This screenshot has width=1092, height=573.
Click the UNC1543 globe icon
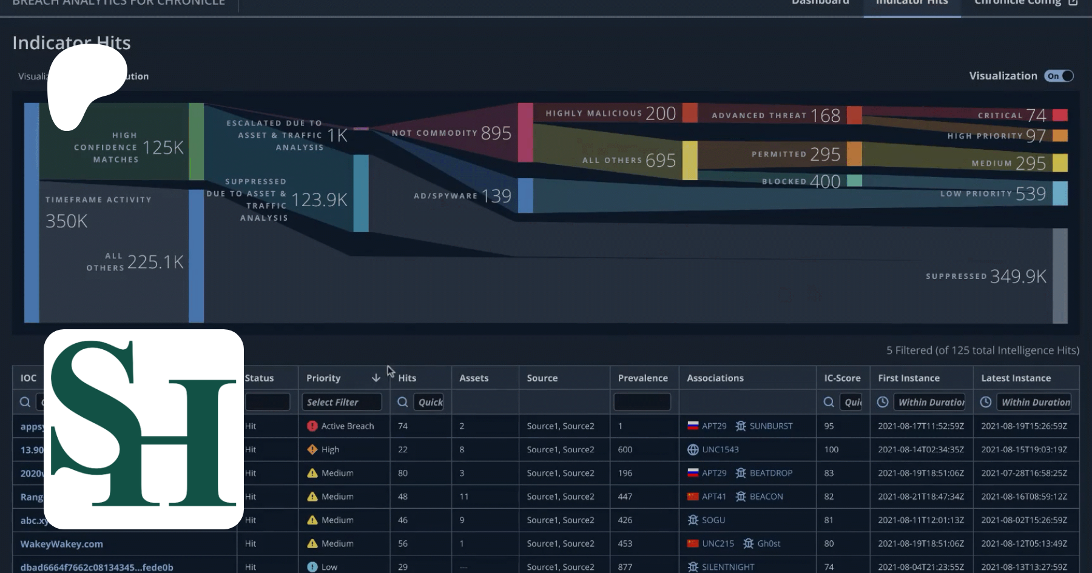coord(693,450)
